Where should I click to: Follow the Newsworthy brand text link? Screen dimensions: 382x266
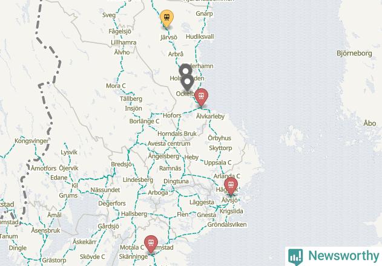(343, 256)
